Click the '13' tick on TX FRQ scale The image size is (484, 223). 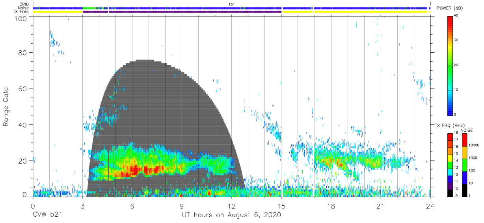[x=456, y=168]
